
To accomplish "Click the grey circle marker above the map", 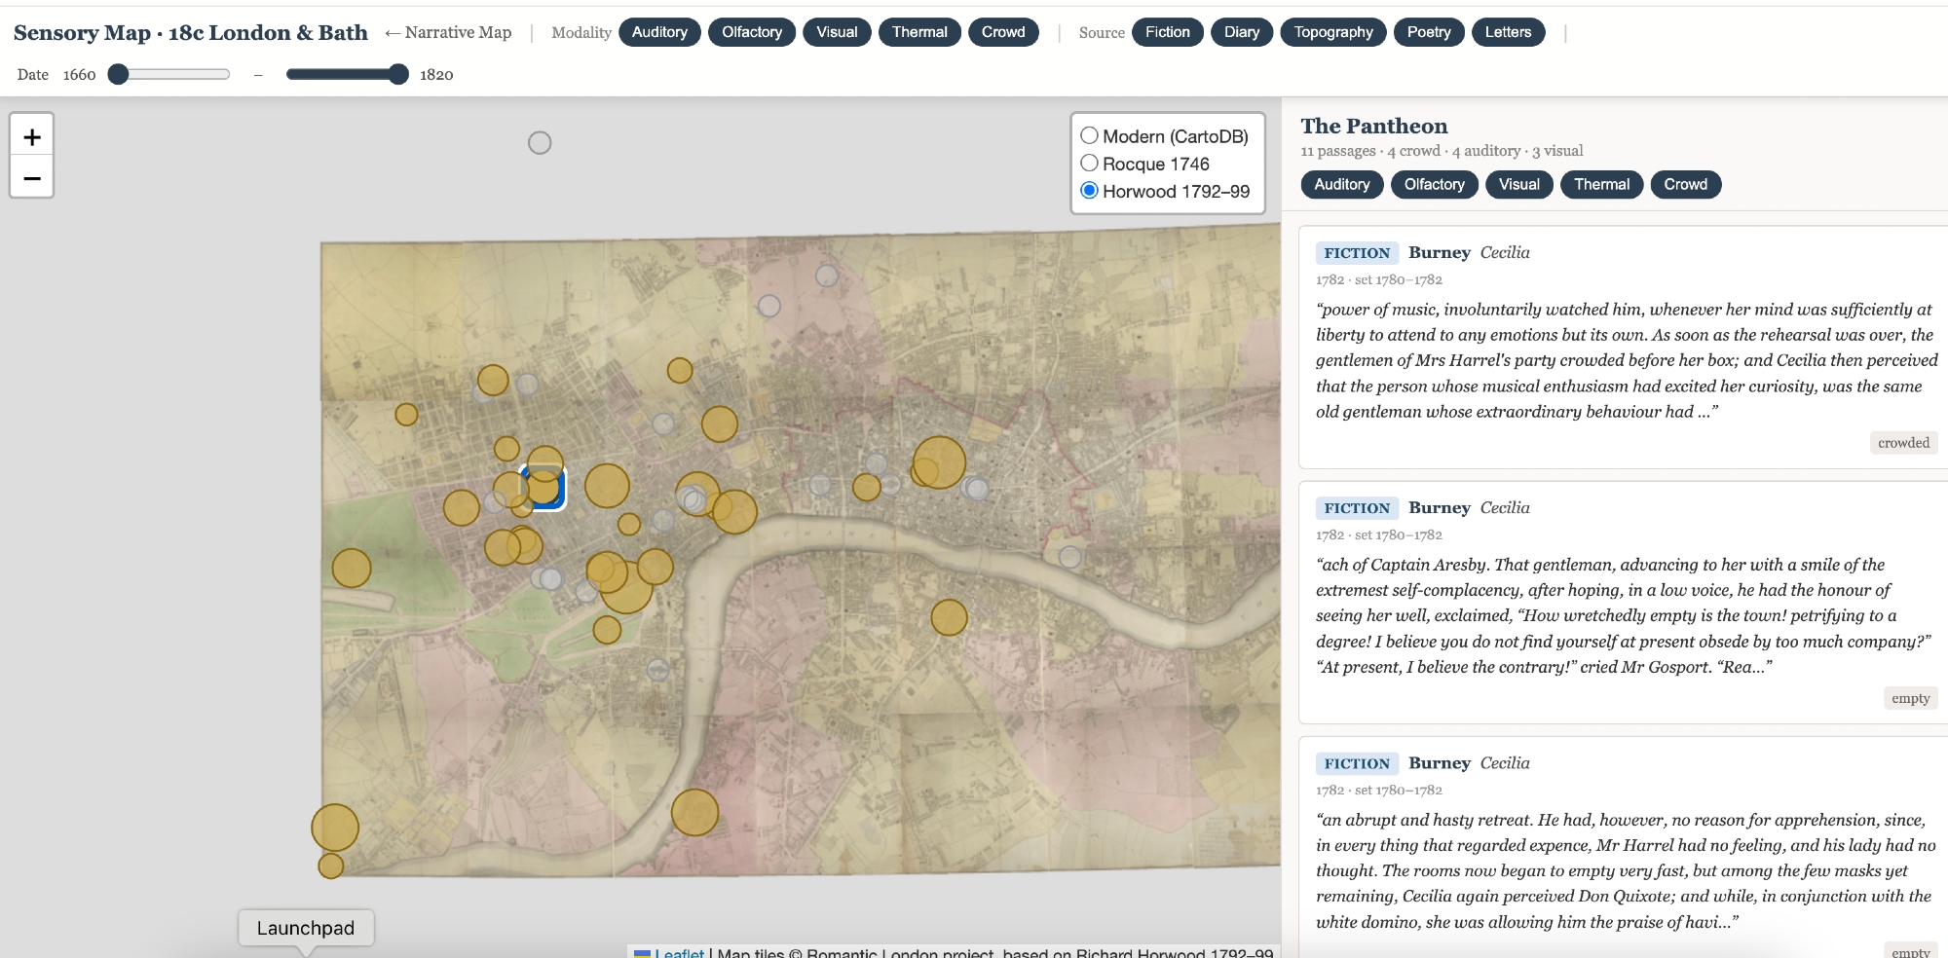I will 540,143.
